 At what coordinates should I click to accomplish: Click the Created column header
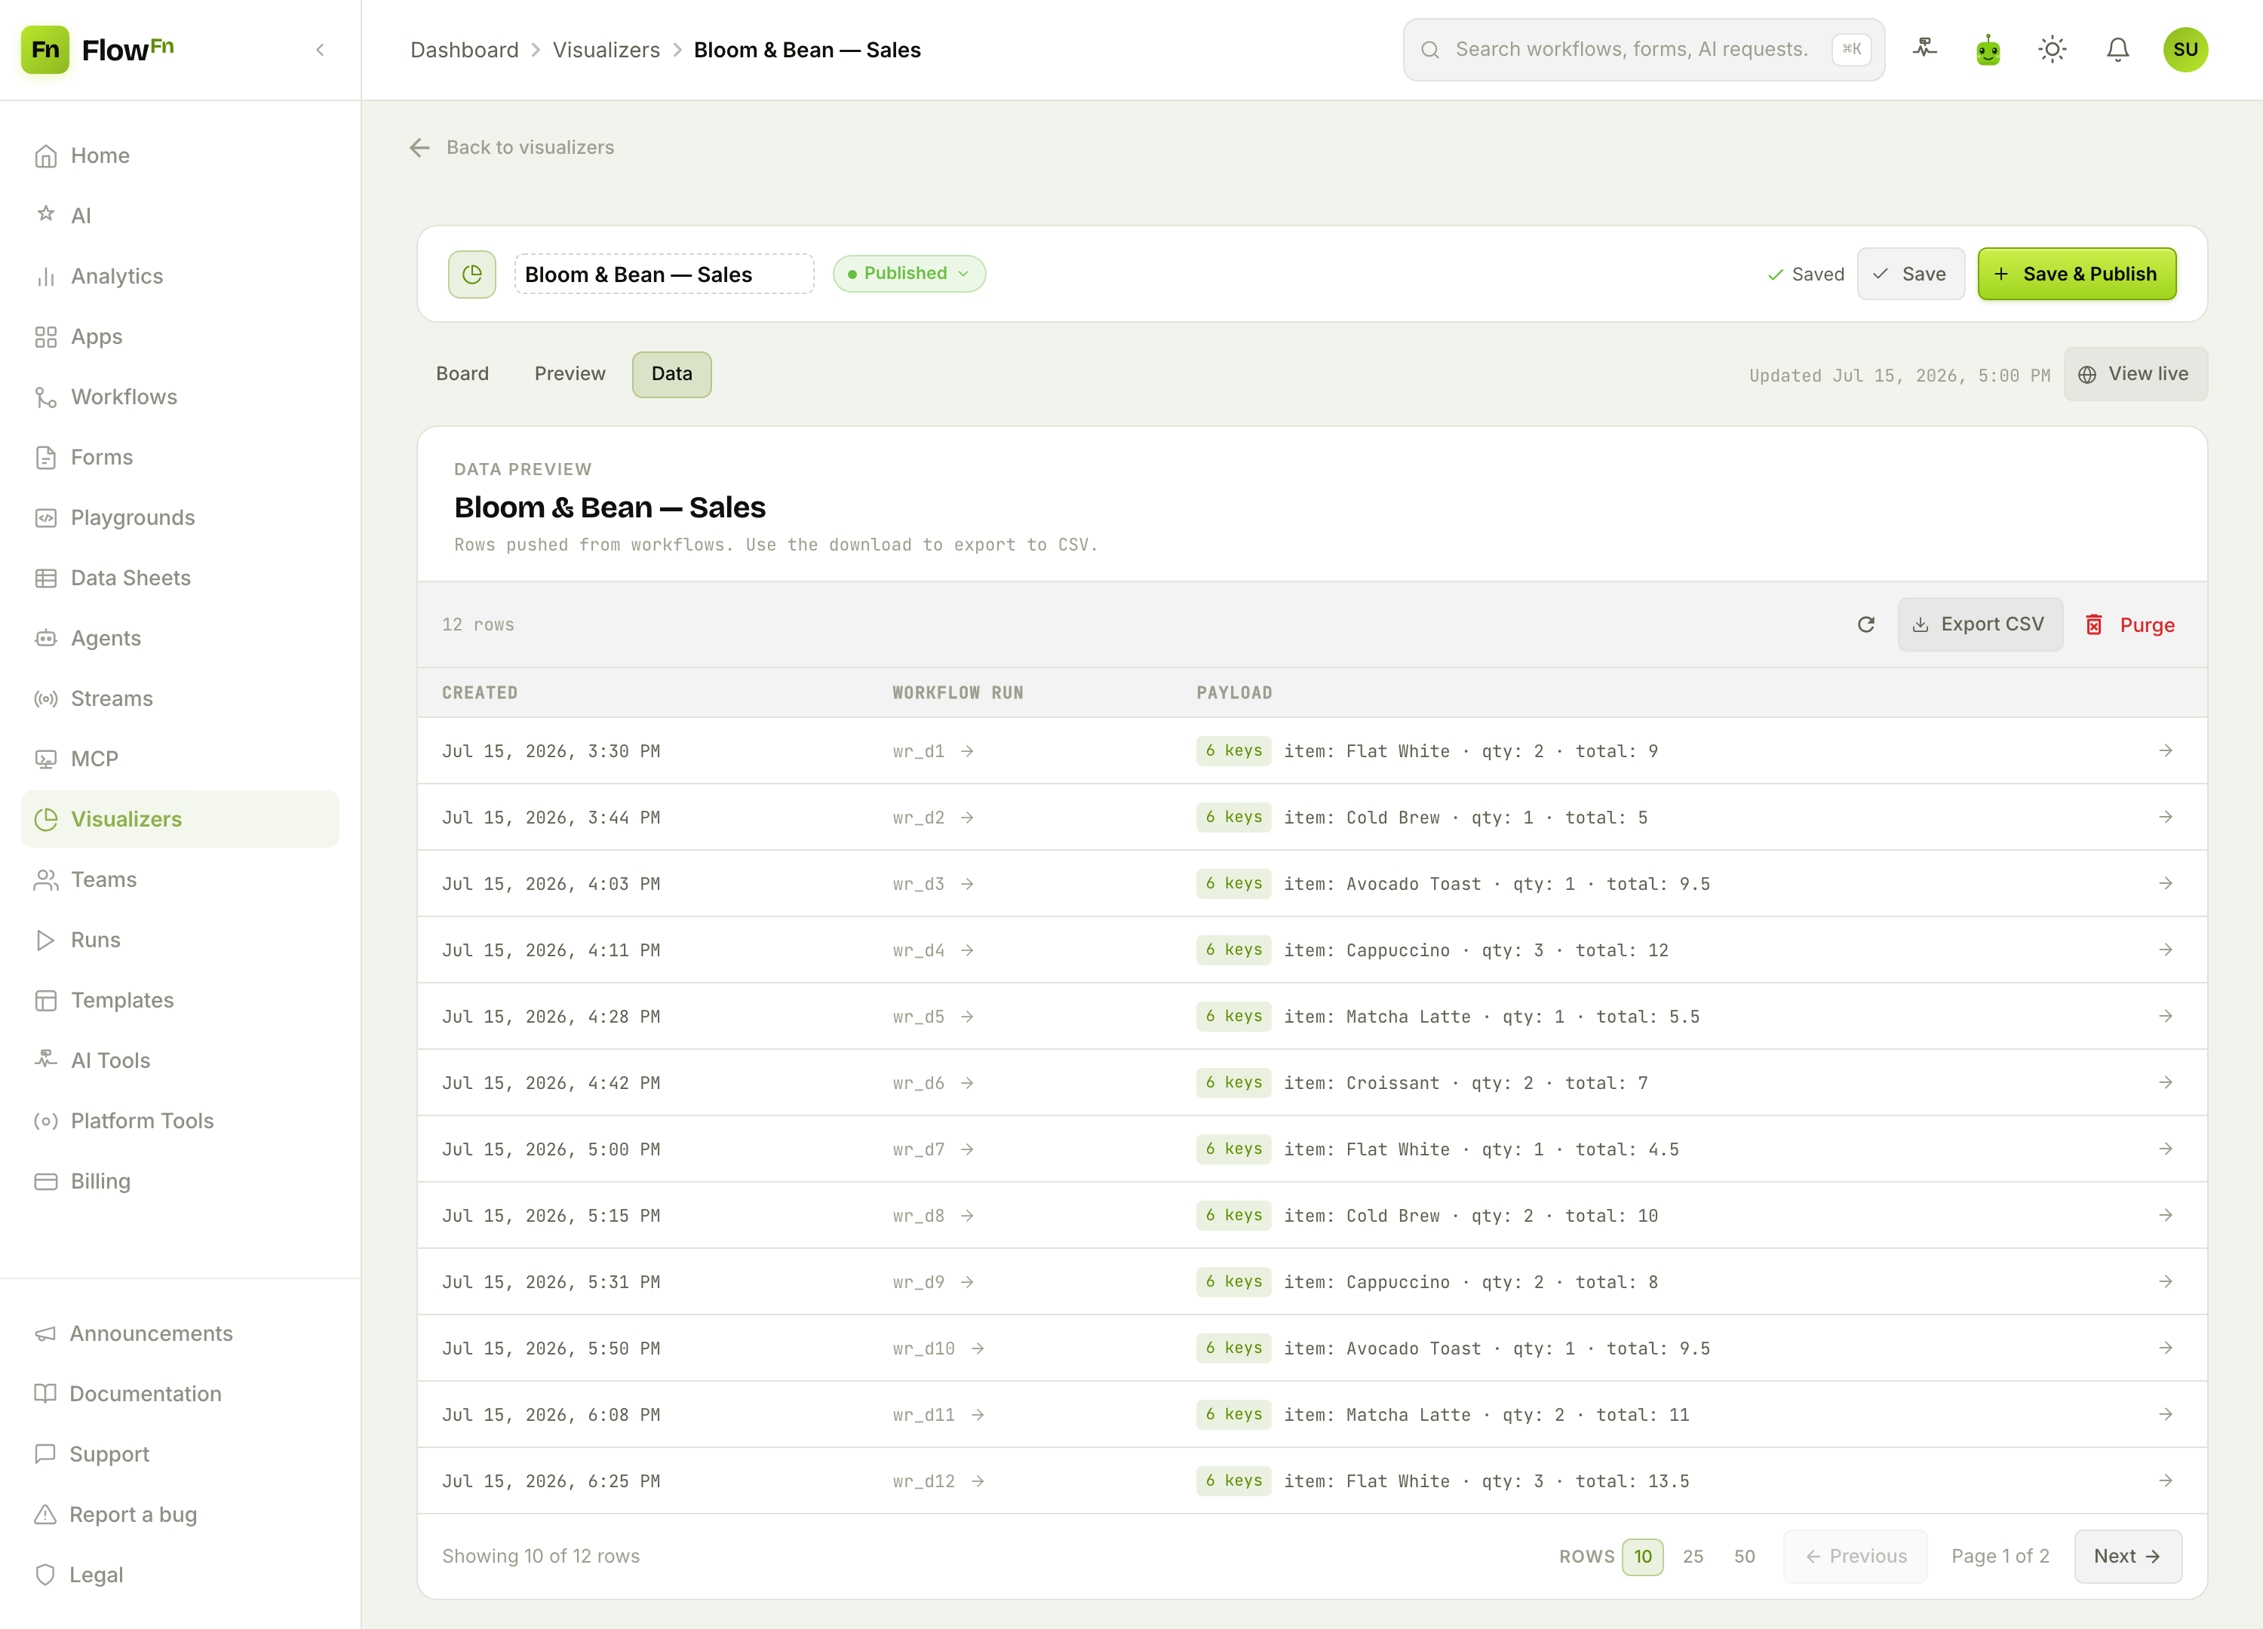(x=480, y=692)
